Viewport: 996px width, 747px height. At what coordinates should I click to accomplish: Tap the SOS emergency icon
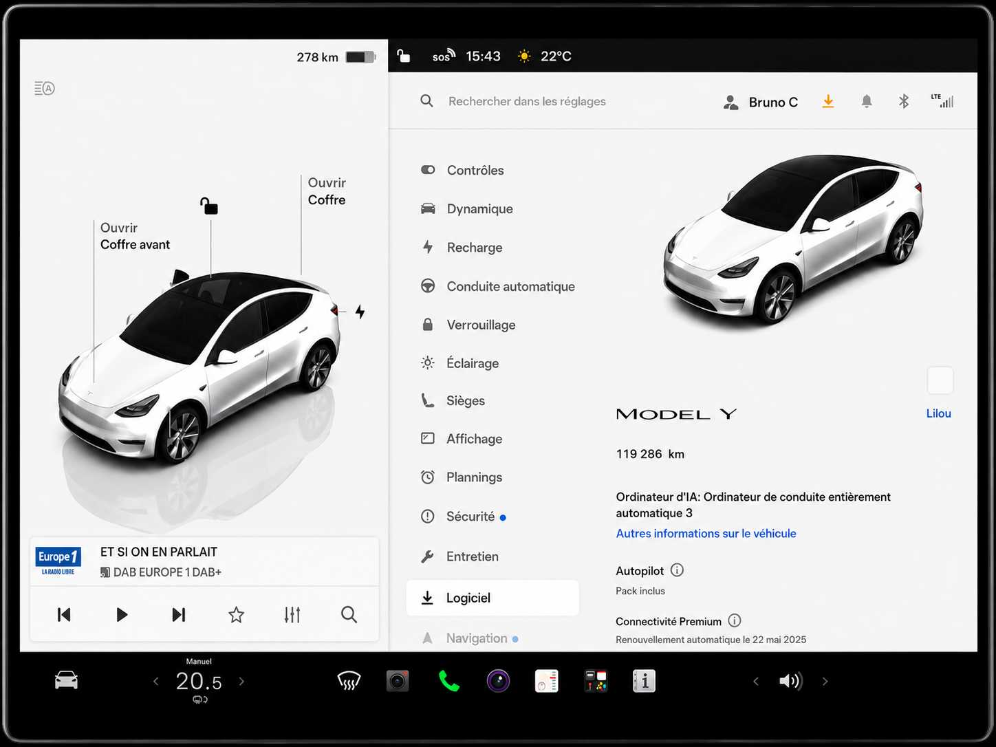[444, 56]
